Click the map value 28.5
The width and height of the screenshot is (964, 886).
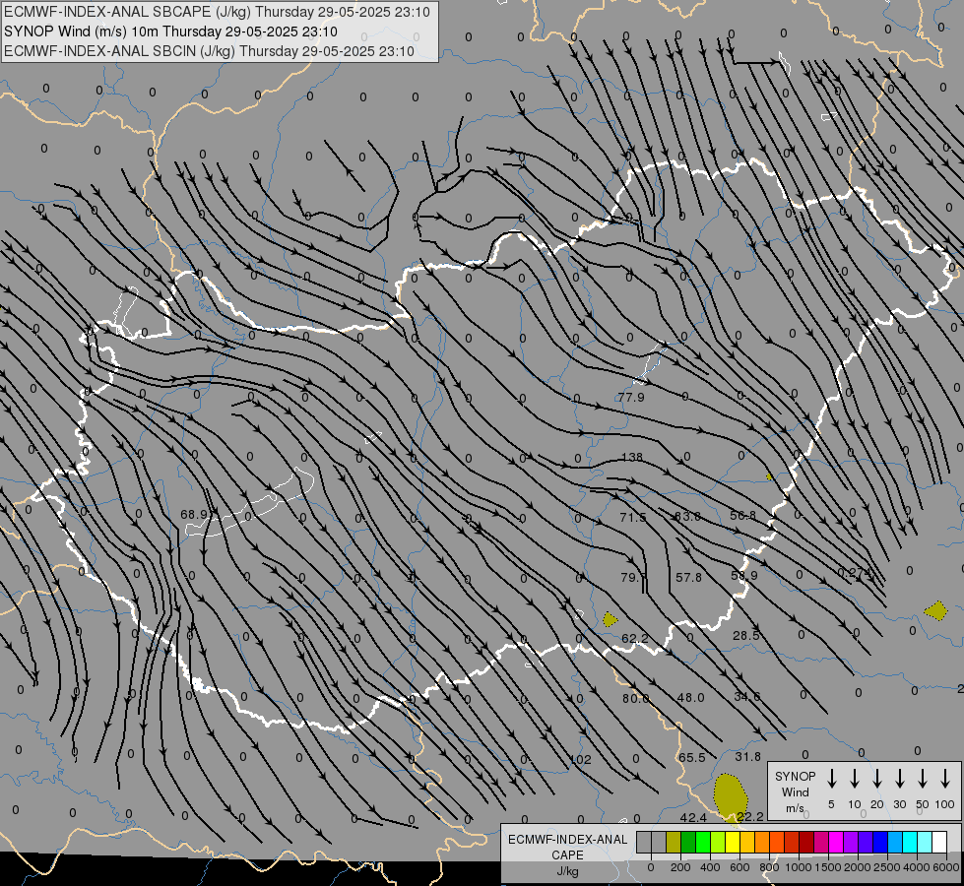coord(745,635)
